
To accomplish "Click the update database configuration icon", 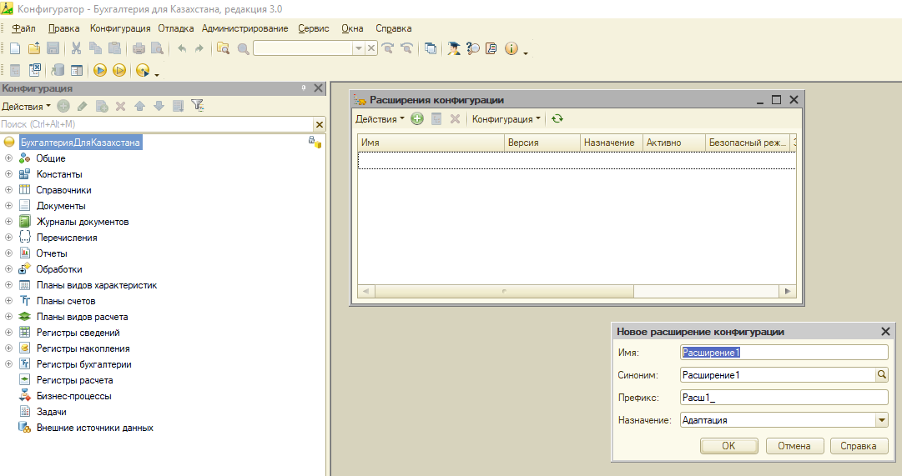I will (x=58, y=70).
